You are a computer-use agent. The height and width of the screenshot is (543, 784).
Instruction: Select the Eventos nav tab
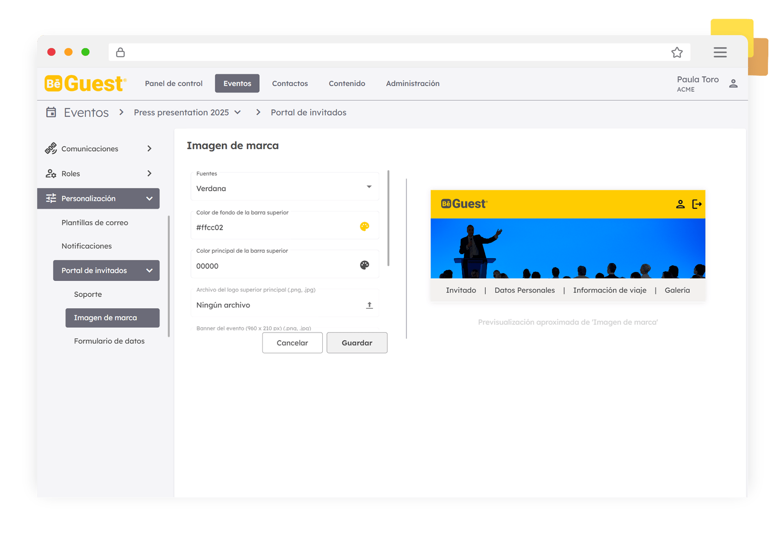237,83
